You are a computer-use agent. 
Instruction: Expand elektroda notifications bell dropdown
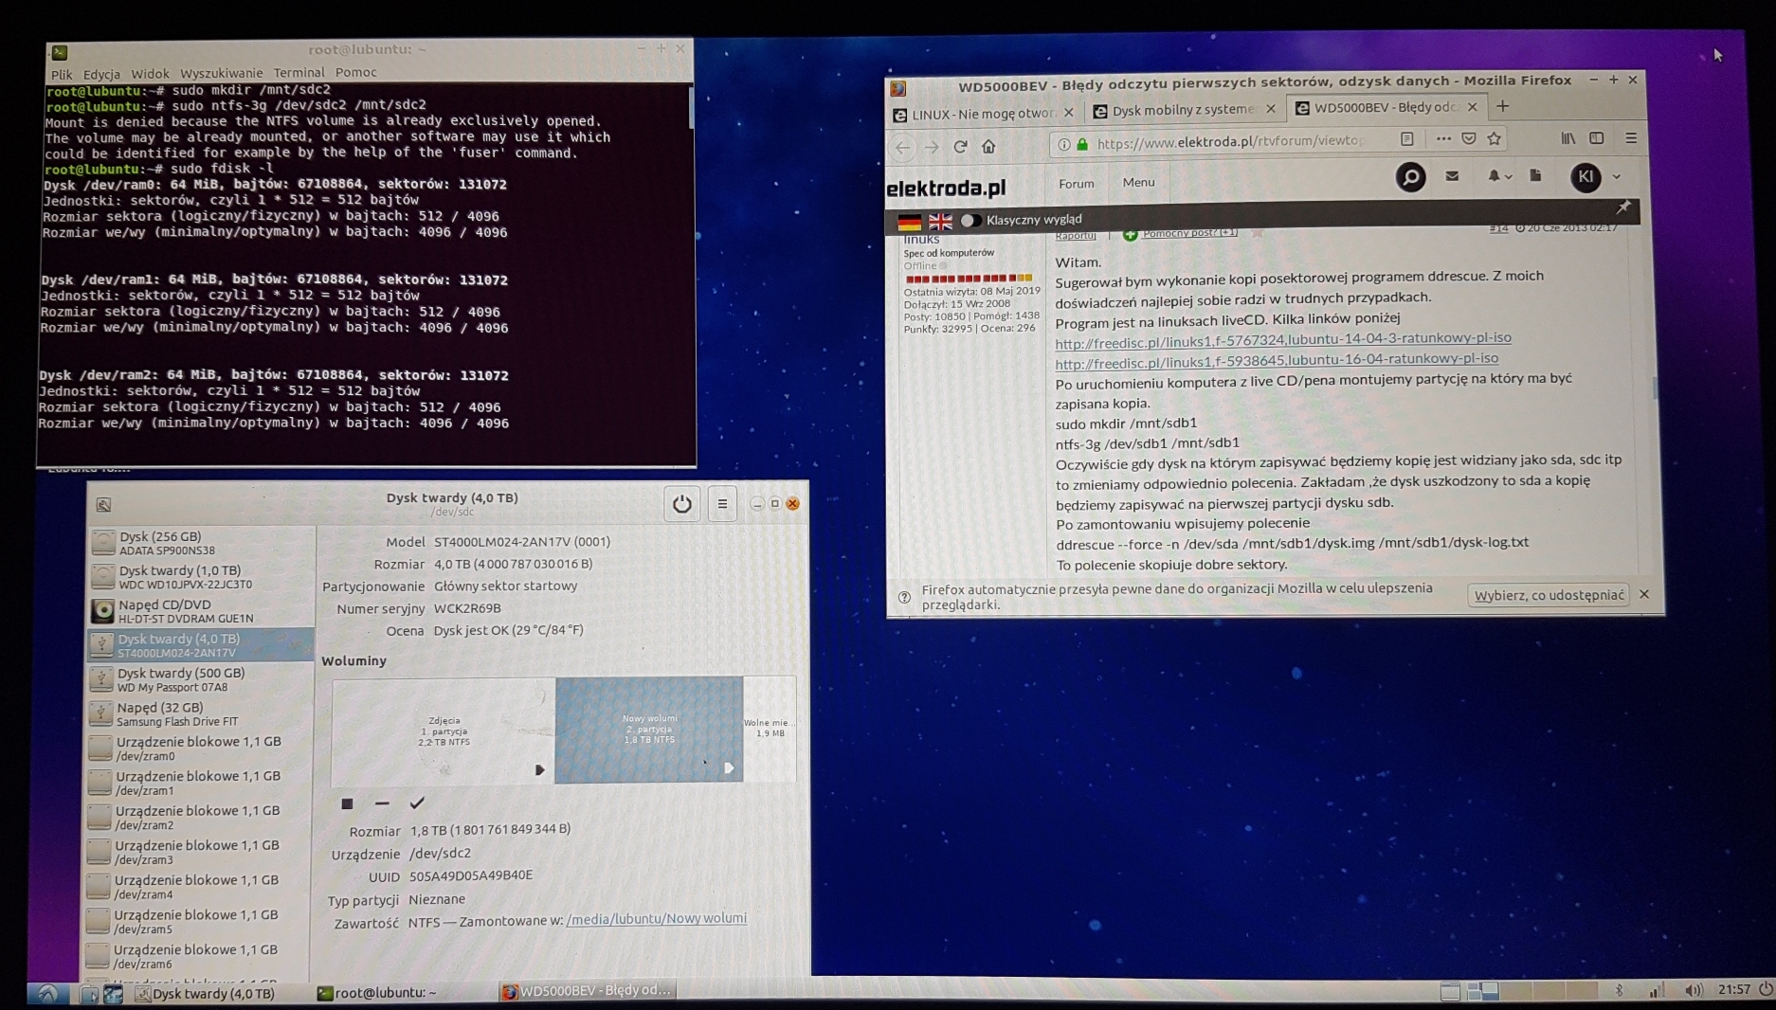pos(1498,176)
